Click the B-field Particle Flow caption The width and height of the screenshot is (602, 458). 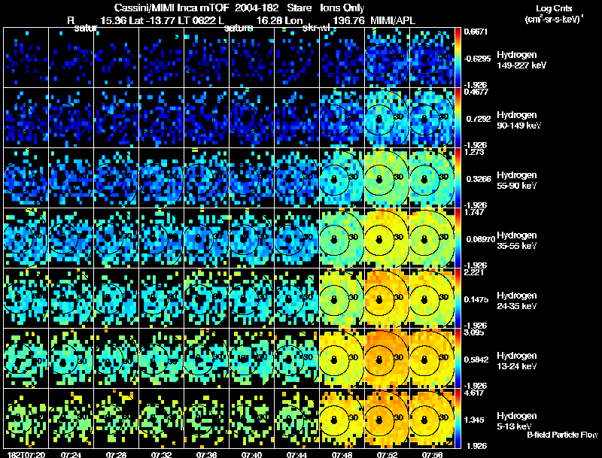(x=562, y=435)
